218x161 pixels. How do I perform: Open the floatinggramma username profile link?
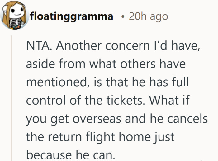tap(71, 16)
